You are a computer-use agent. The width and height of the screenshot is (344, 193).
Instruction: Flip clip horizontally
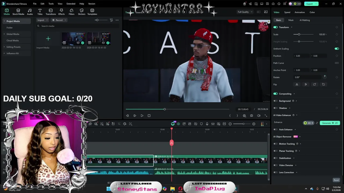click(x=297, y=84)
